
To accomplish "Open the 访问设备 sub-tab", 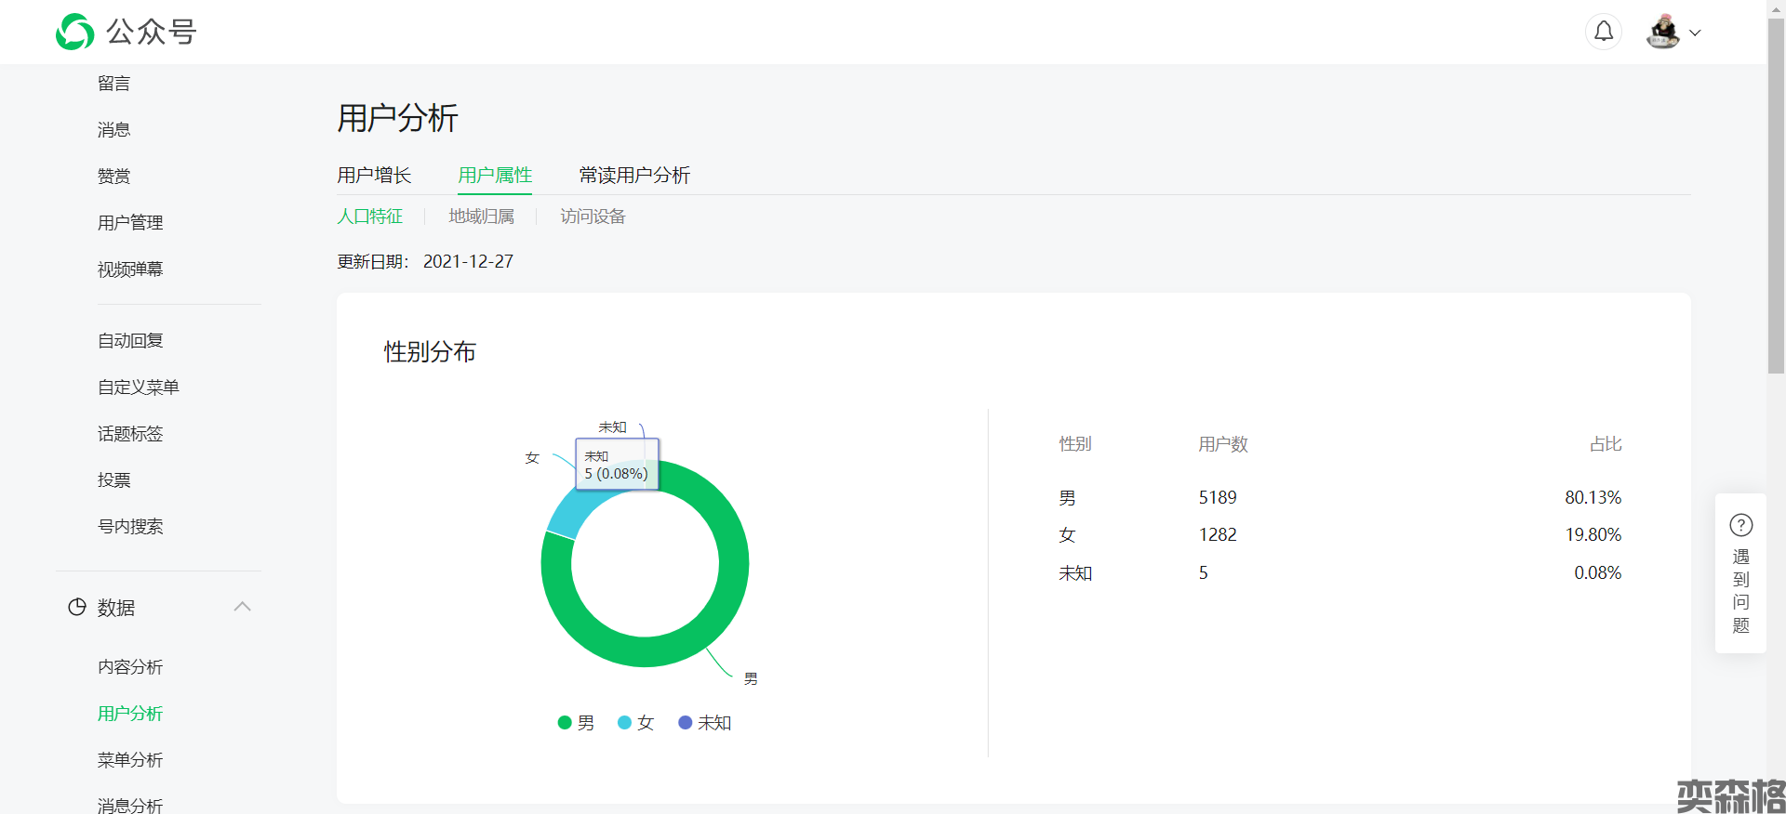I will [x=593, y=217].
